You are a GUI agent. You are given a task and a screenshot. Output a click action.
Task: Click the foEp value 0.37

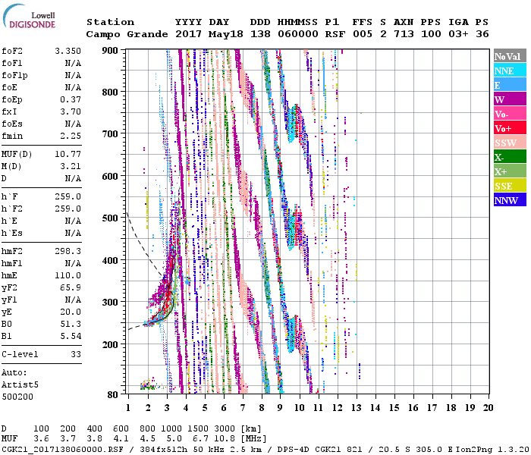71,99
